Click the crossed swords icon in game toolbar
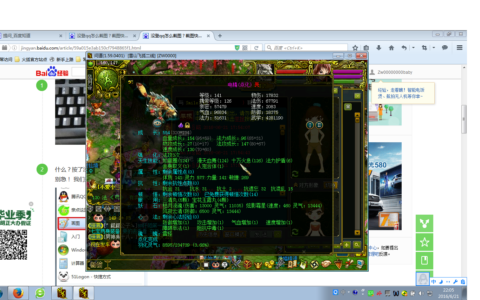The width and height of the screenshot is (480, 300). [x=236, y=264]
